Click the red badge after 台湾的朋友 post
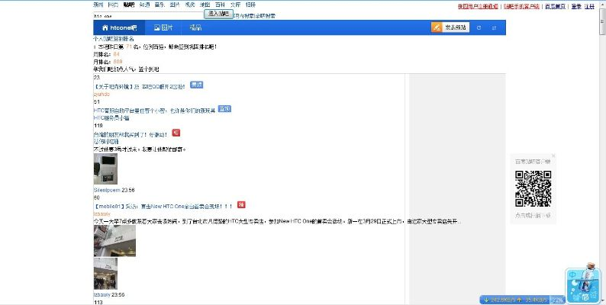Viewport: 606px width, 305px height. (x=176, y=133)
